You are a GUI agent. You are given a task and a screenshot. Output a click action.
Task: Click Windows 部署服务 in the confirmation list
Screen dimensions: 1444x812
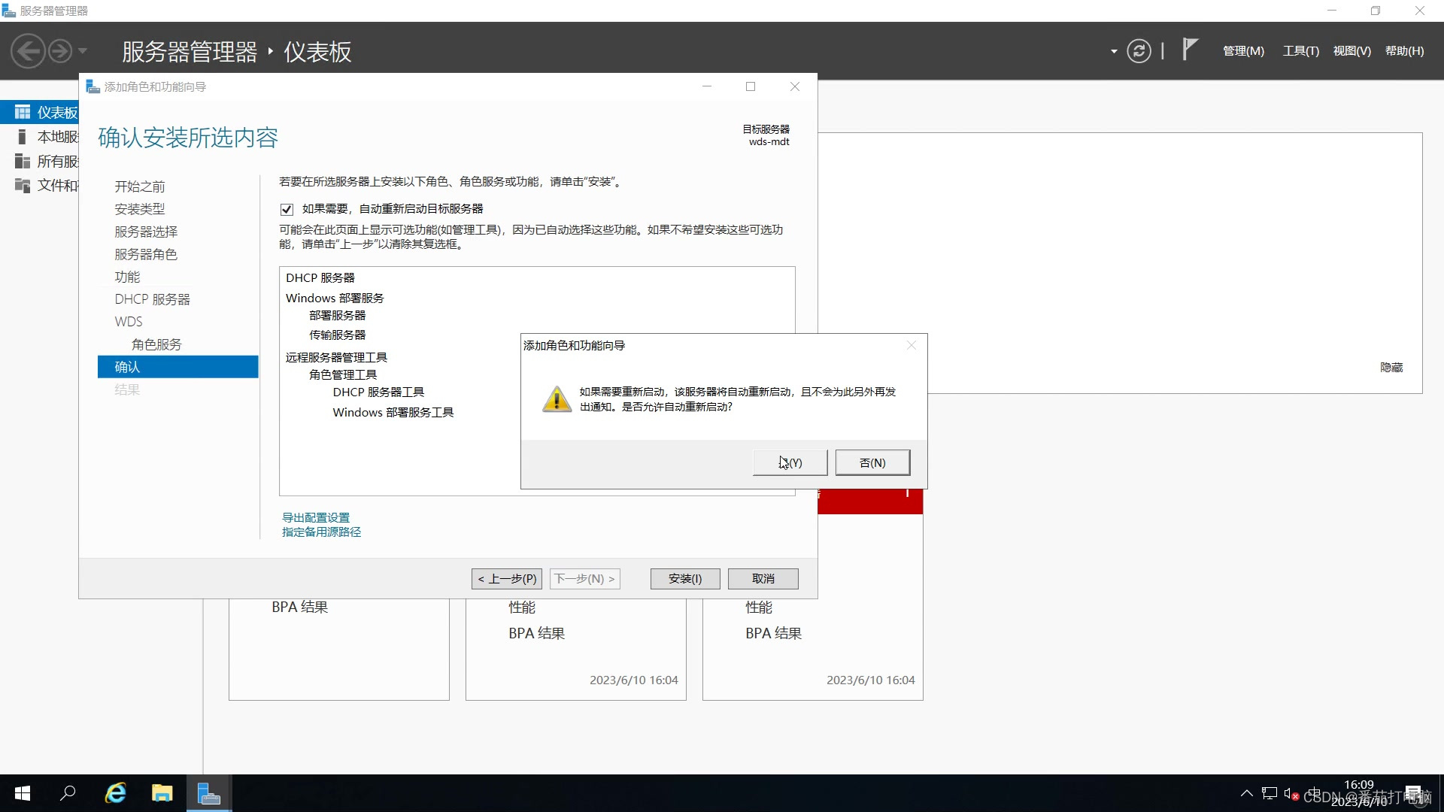tap(335, 298)
